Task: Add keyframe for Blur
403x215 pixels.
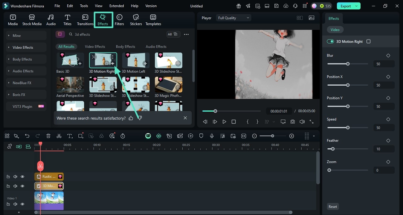Action: [388, 56]
